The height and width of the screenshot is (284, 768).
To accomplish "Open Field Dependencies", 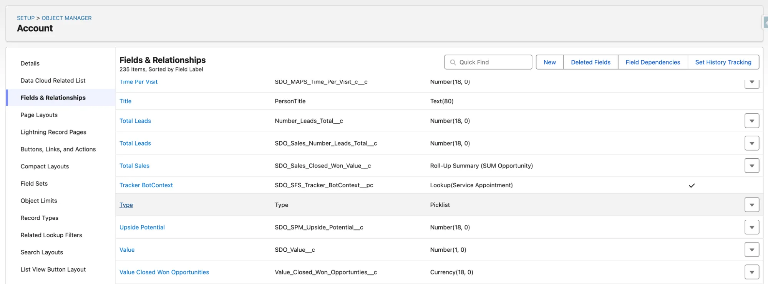I will tap(652, 62).
